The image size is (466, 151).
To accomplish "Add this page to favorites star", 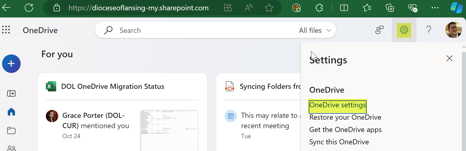I will pyautogui.click(x=269, y=8).
